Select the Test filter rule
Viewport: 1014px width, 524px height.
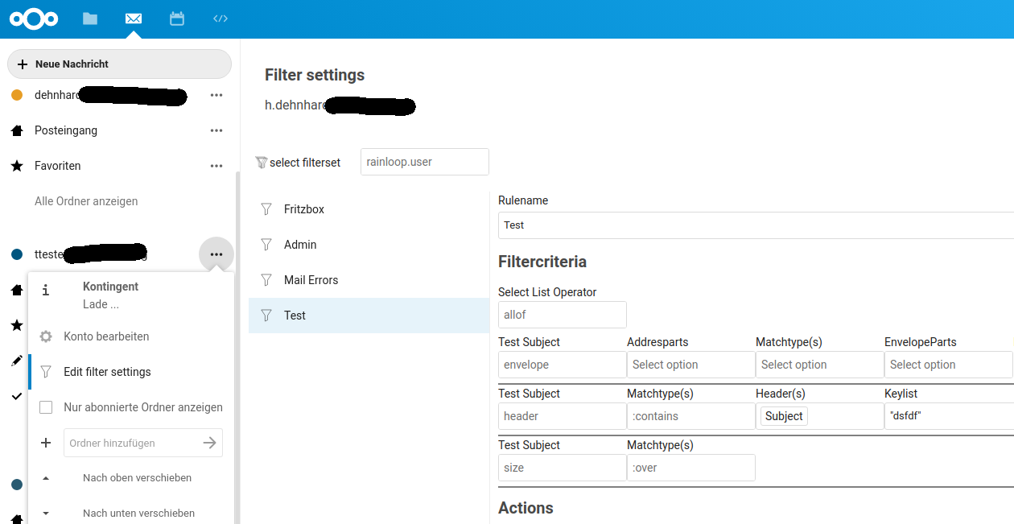pyautogui.click(x=369, y=316)
